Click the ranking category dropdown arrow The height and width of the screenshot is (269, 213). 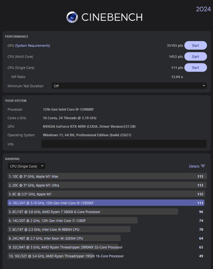tap(42, 166)
